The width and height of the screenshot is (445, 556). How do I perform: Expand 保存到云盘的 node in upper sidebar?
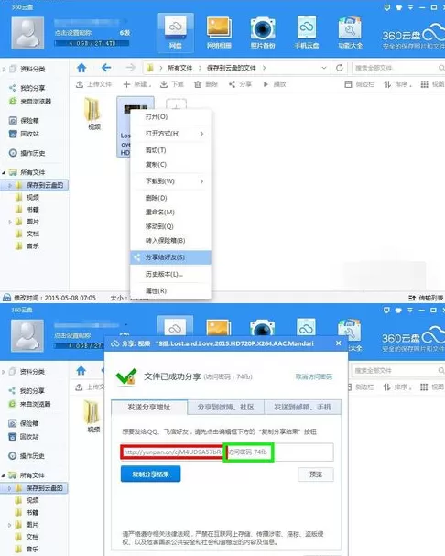coord(10,185)
